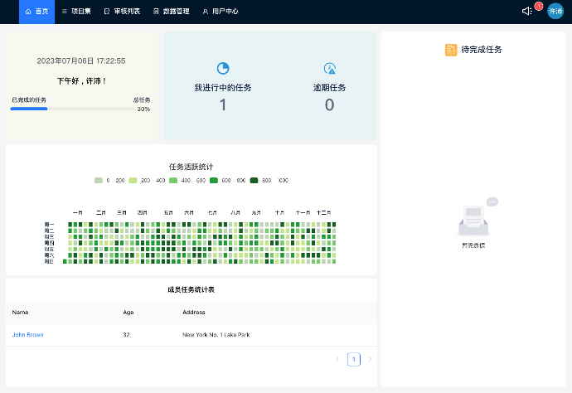
Task: Open the 许沛 user avatar menu
Action: [x=555, y=12]
